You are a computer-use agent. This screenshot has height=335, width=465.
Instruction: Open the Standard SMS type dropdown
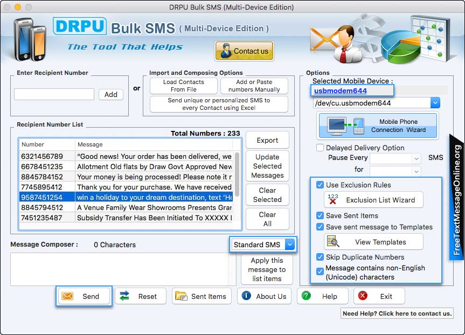[x=290, y=245]
